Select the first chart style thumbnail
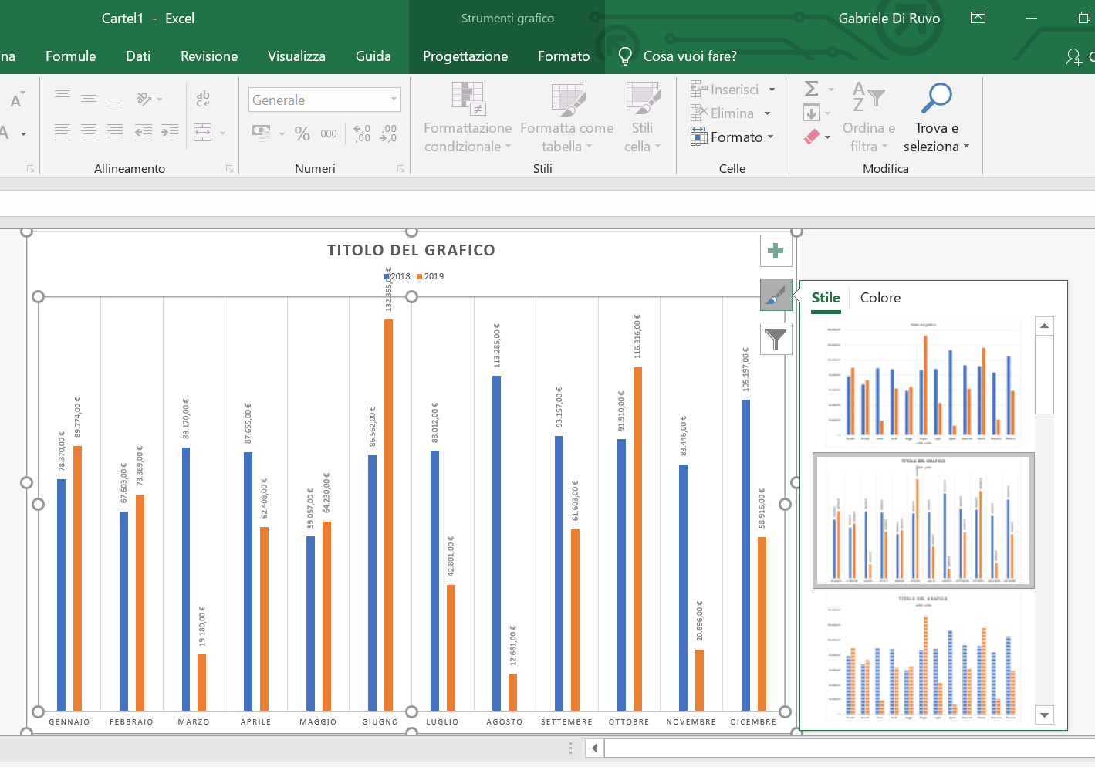 923,383
